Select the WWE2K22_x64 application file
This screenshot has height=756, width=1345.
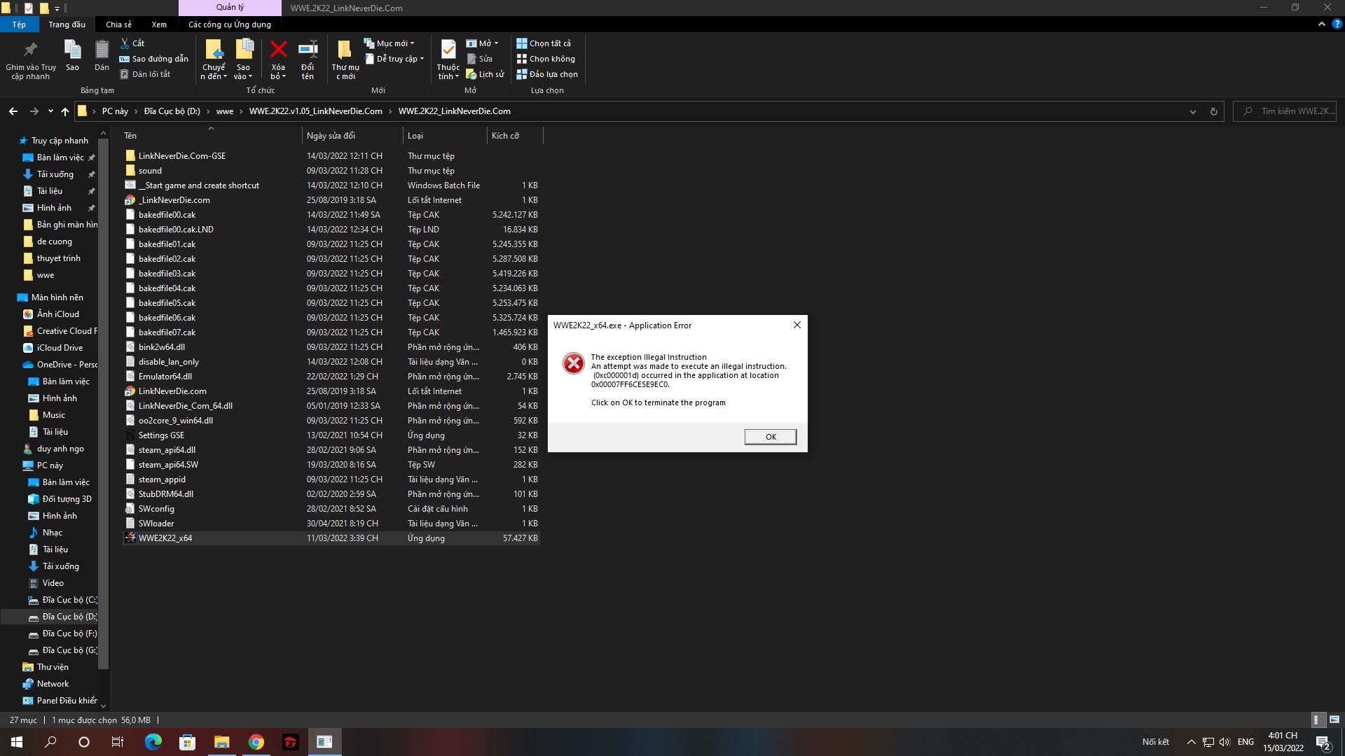click(x=165, y=538)
